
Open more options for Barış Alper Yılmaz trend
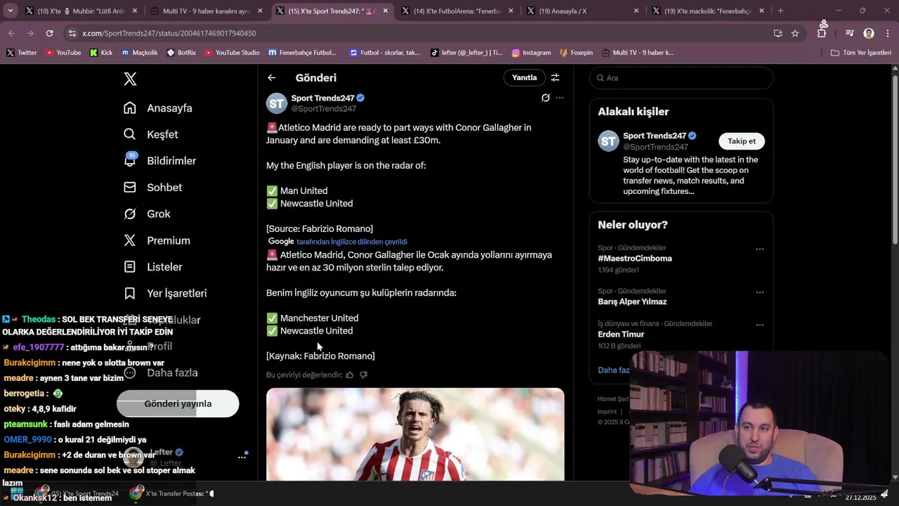759,292
